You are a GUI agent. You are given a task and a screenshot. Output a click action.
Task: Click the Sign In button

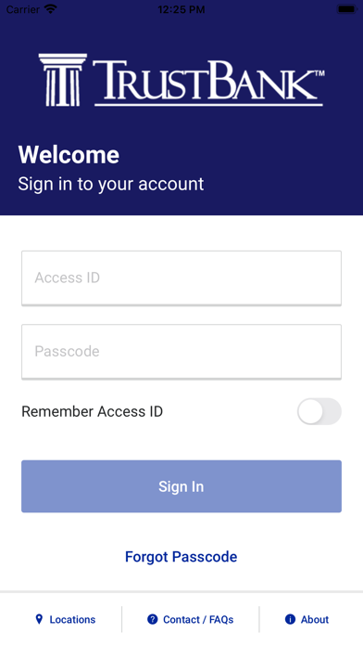pyautogui.click(x=181, y=486)
